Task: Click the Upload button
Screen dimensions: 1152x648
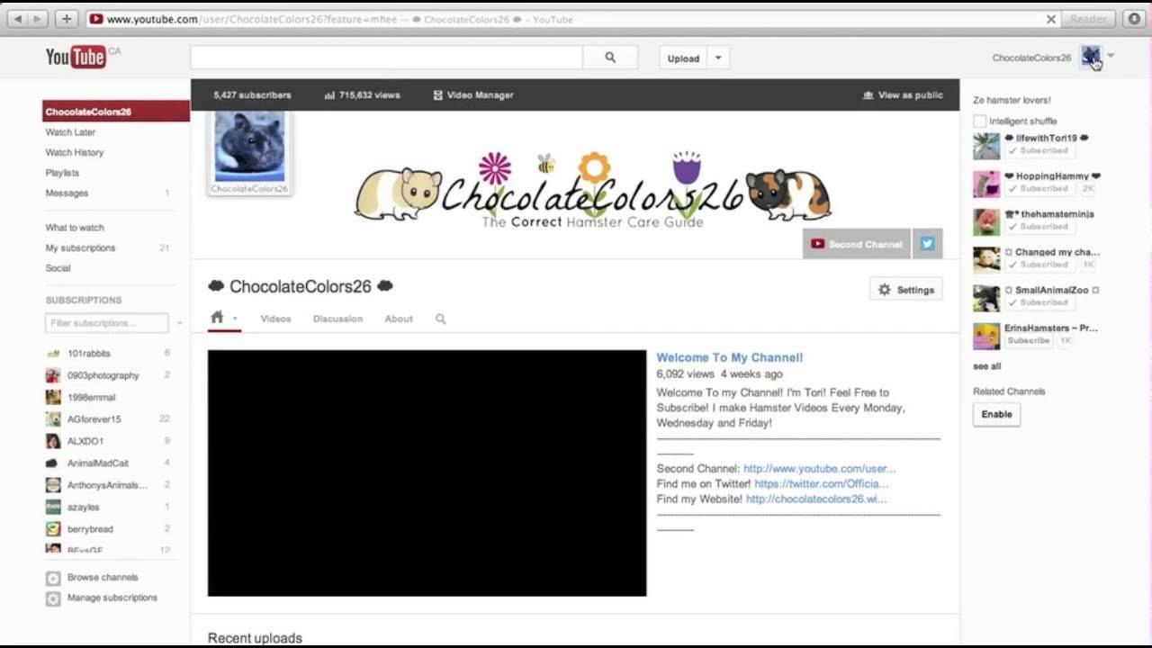Action: (684, 58)
